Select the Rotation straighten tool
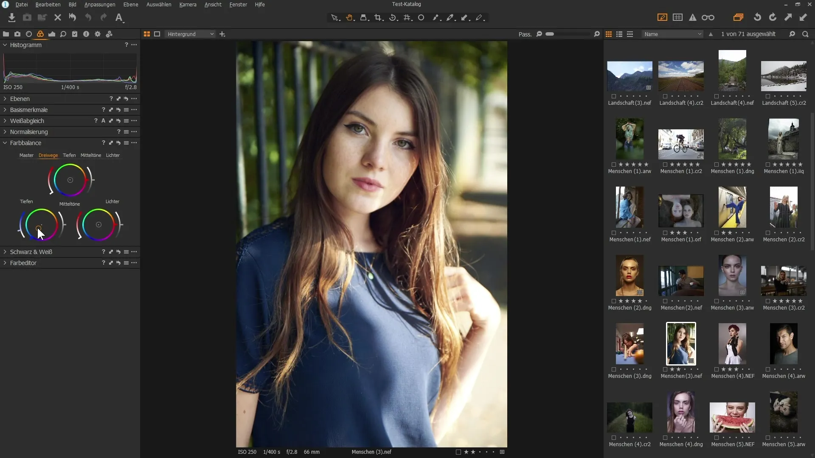 [393, 17]
